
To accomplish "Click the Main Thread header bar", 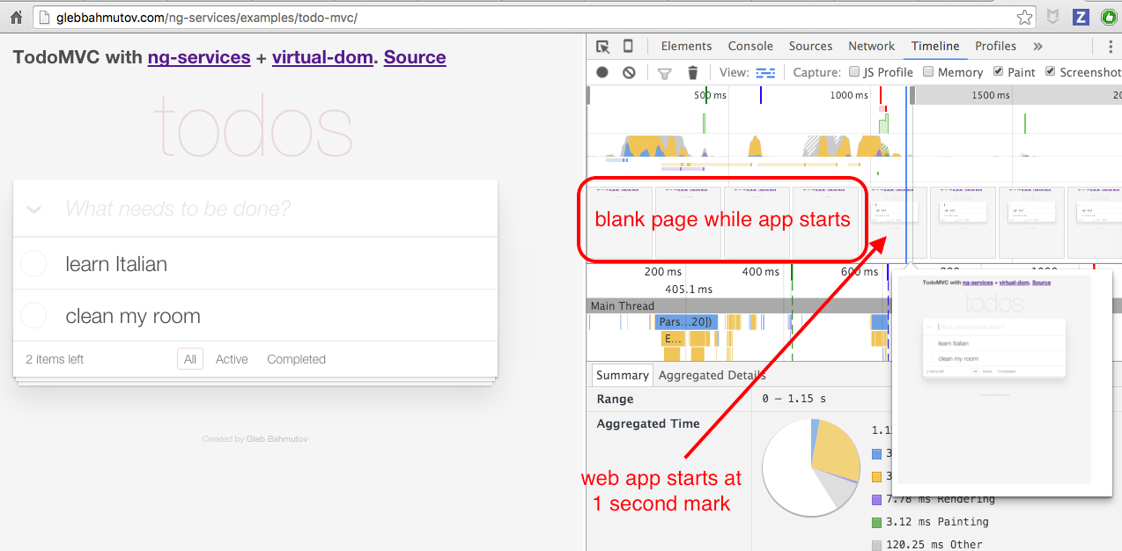I will [x=854, y=305].
